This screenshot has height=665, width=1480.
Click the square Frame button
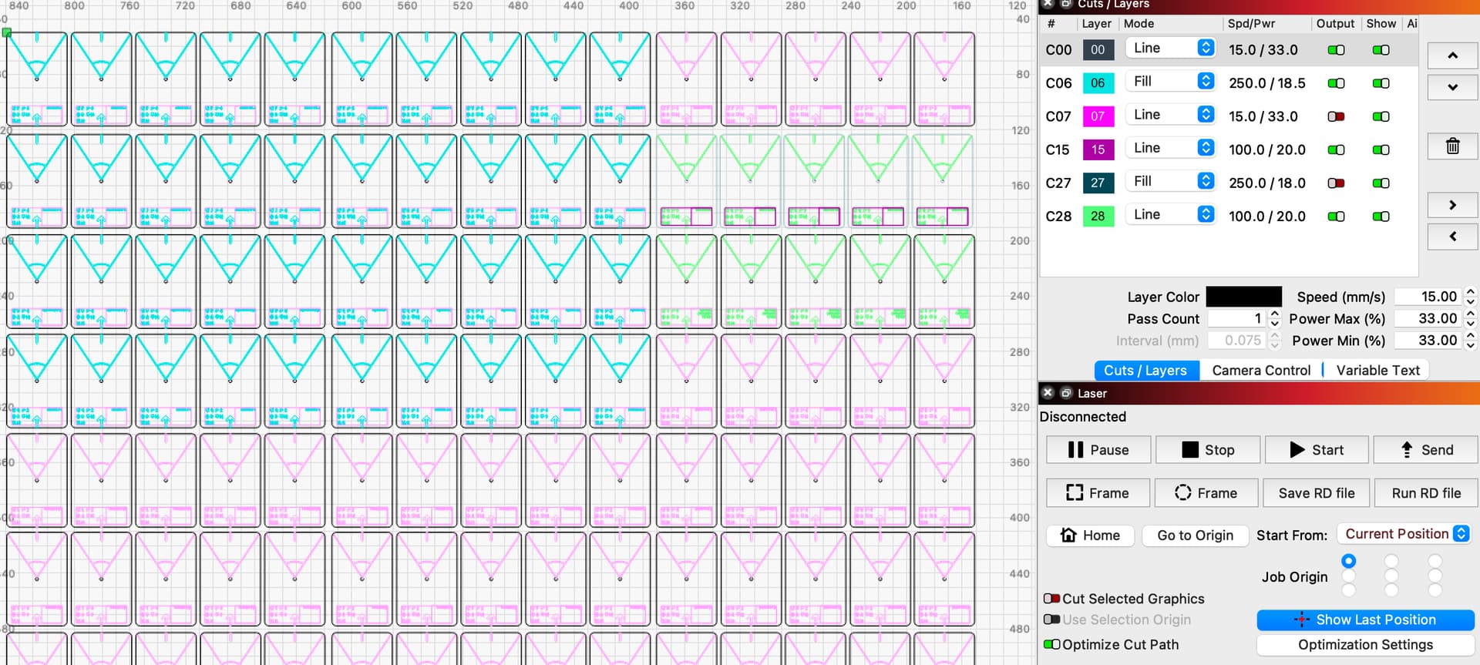click(x=1098, y=493)
